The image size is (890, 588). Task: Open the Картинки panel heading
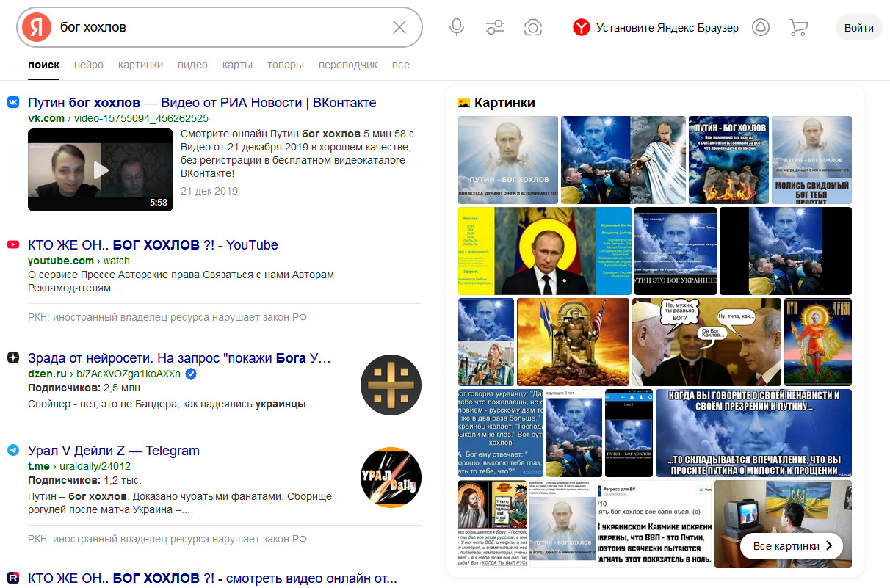[x=504, y=103]
